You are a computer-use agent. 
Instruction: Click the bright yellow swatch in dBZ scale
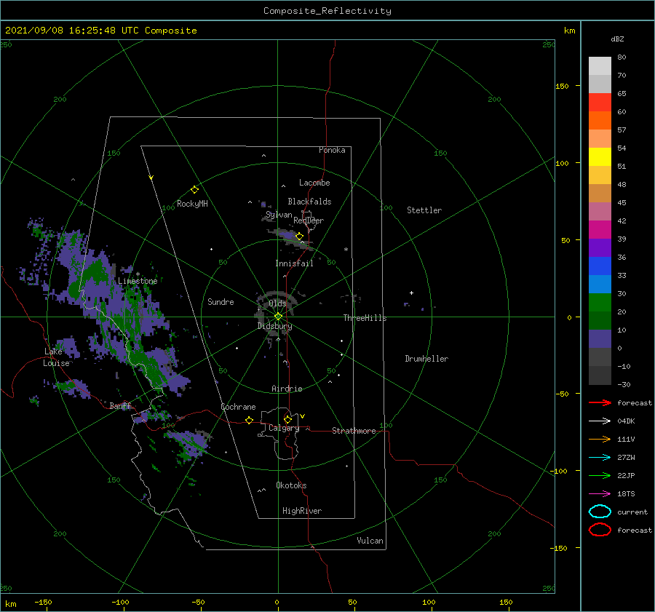600,156
